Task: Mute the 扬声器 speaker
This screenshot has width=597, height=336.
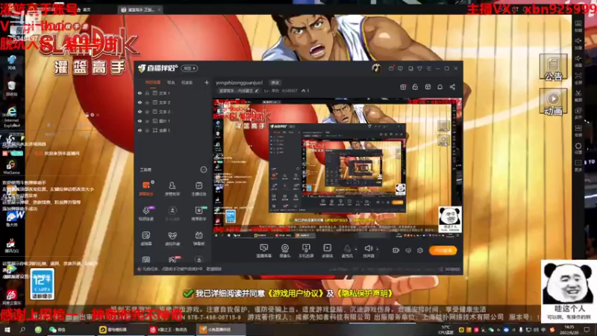Action: (x=368, y=251)
